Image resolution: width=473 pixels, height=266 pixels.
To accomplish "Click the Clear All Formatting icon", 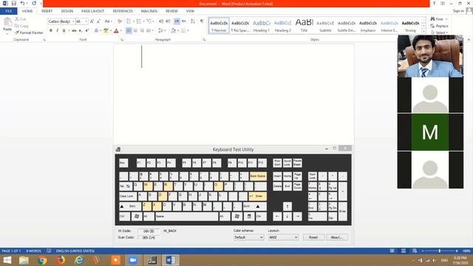I will pos(120,21).
